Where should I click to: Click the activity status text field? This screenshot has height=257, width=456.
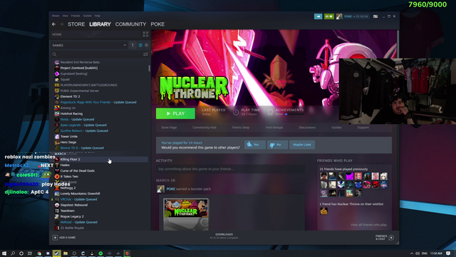click(x=230, y=169)
